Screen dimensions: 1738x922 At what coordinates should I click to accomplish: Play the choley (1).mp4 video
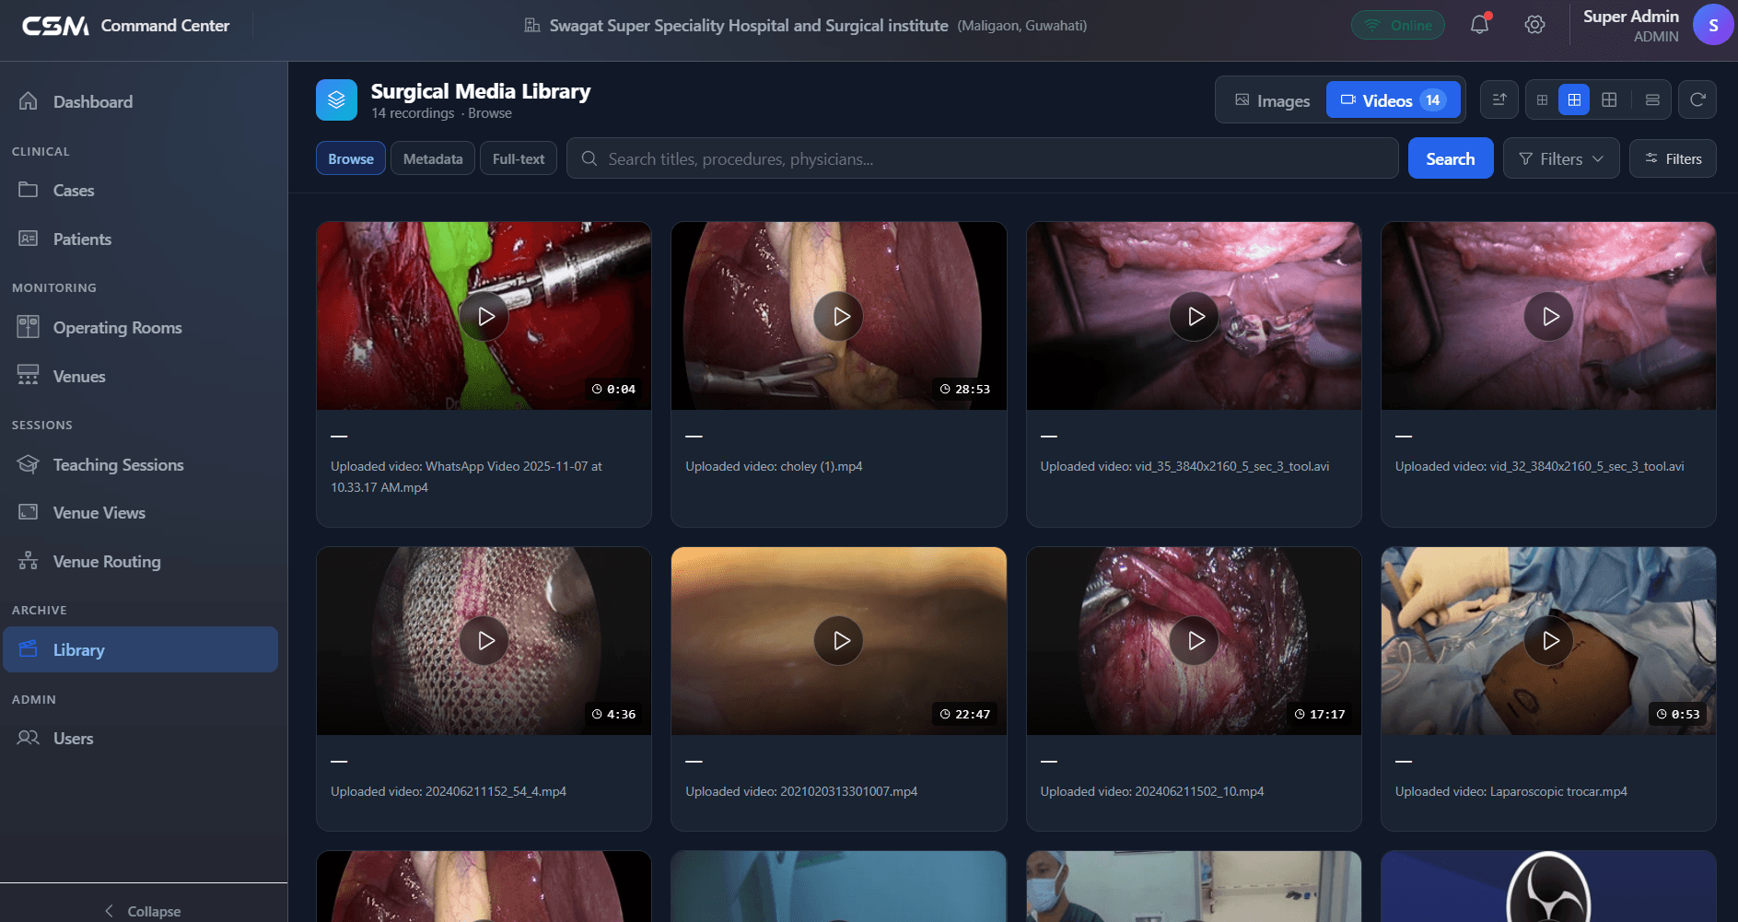pyautogui.click(x=839, y=316)
